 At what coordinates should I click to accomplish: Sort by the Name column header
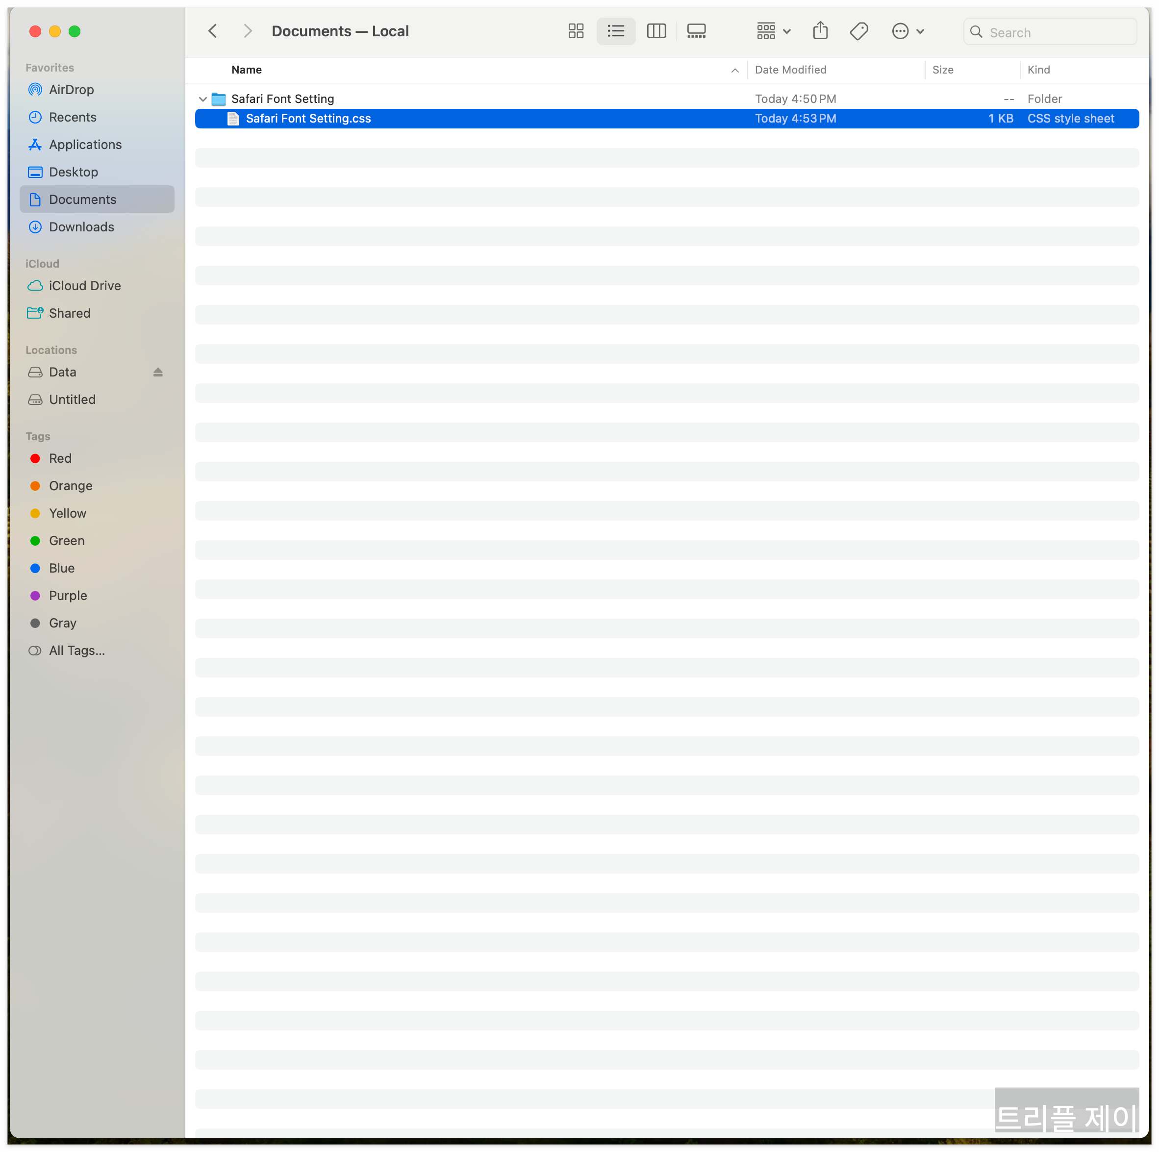247,70
